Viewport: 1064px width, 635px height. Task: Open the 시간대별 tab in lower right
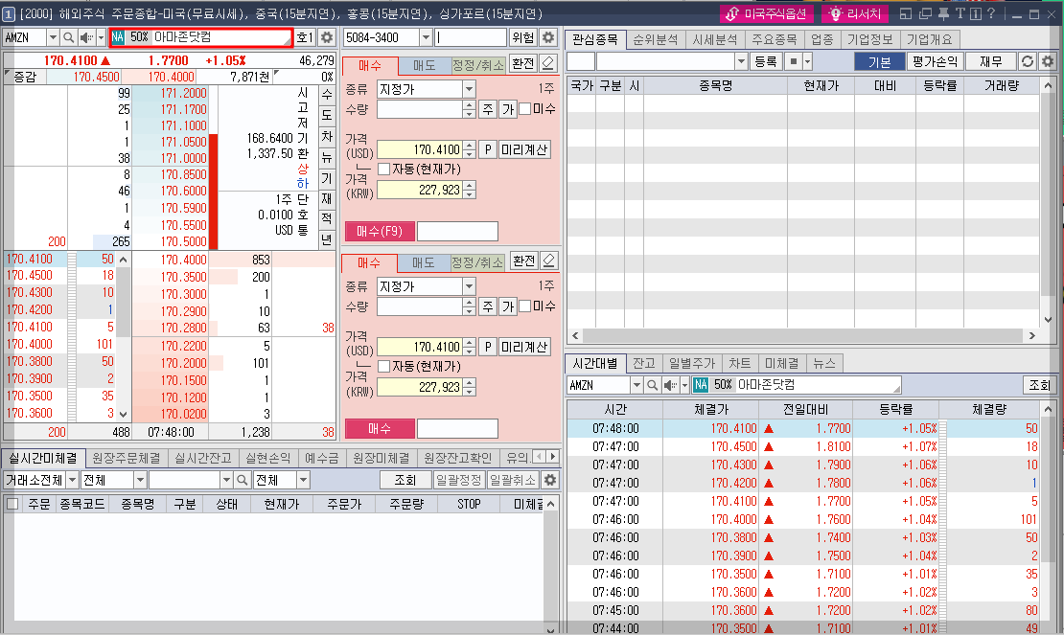click(597, 364)
